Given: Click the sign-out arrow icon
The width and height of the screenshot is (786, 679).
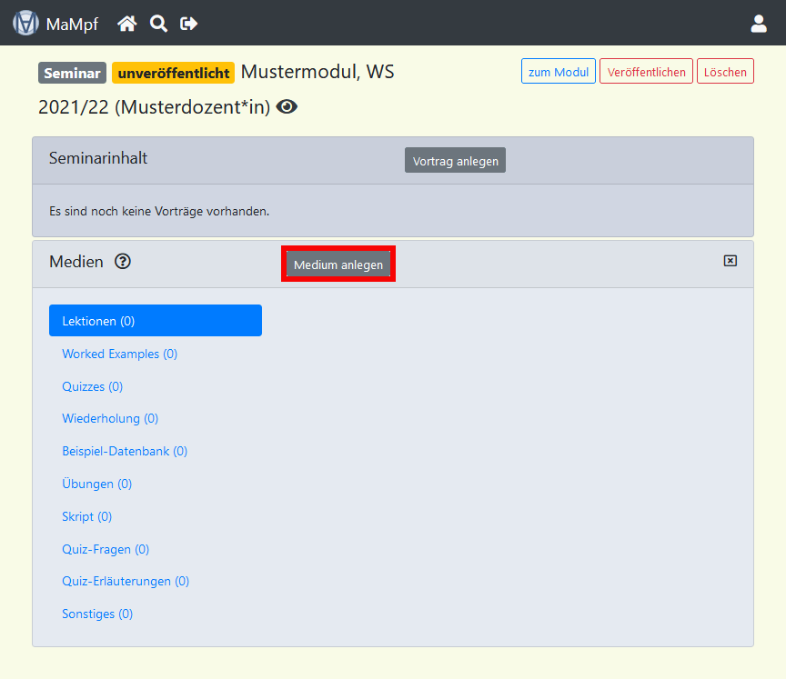Looking at the screenshot, I should pyautogui.click(x=189, y=24).
